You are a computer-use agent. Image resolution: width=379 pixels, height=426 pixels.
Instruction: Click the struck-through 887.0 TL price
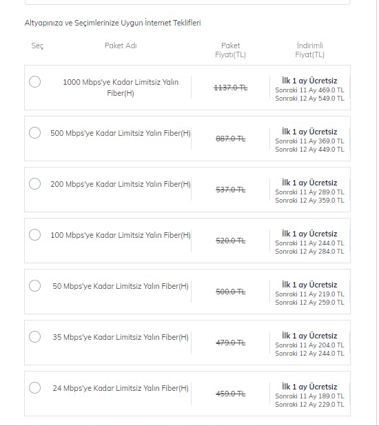[x=231, y=139]
